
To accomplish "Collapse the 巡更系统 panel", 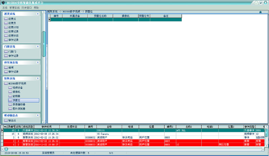I will pyautogui.click(x=38, y=14).
